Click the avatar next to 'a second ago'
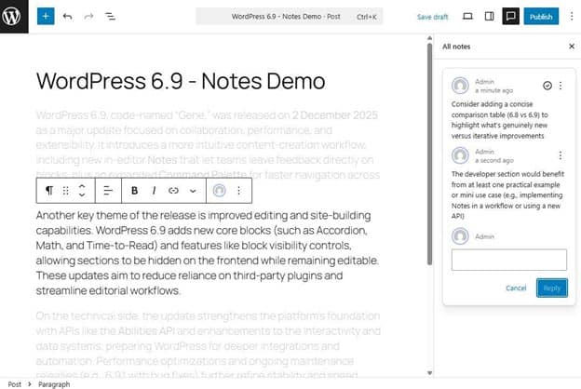581x389 pixels. pos(460,155)
